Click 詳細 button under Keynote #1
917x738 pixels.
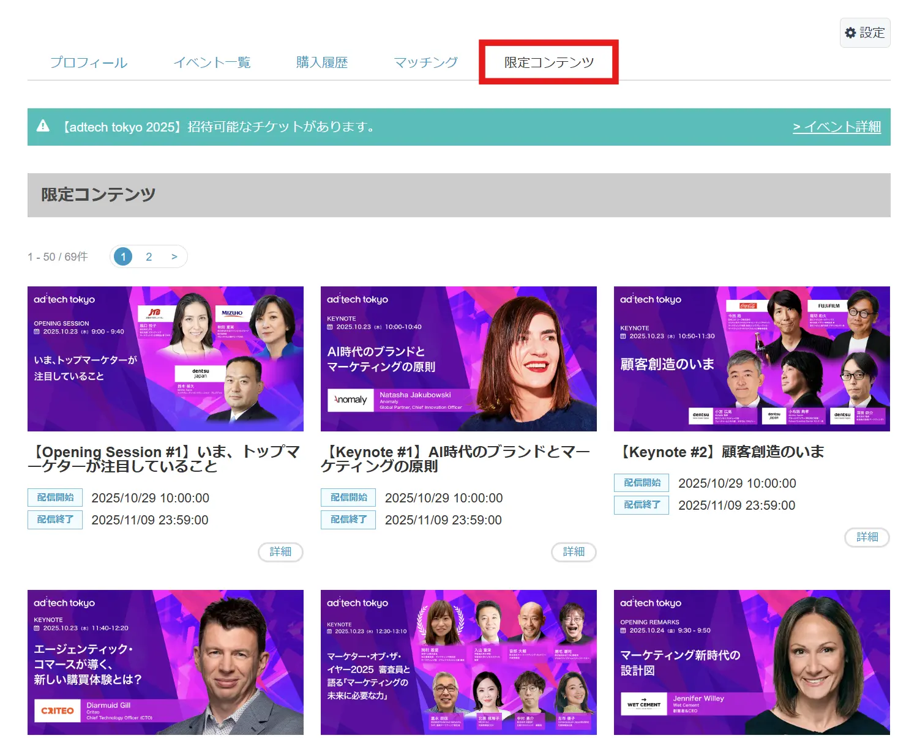coord(574,552)
